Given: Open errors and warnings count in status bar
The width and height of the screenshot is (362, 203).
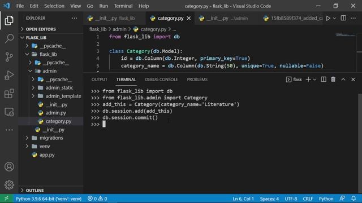Looking at the screenshot, I should coord(97,198).
